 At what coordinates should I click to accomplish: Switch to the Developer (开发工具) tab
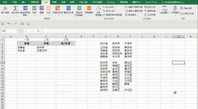tap(83, 2)
